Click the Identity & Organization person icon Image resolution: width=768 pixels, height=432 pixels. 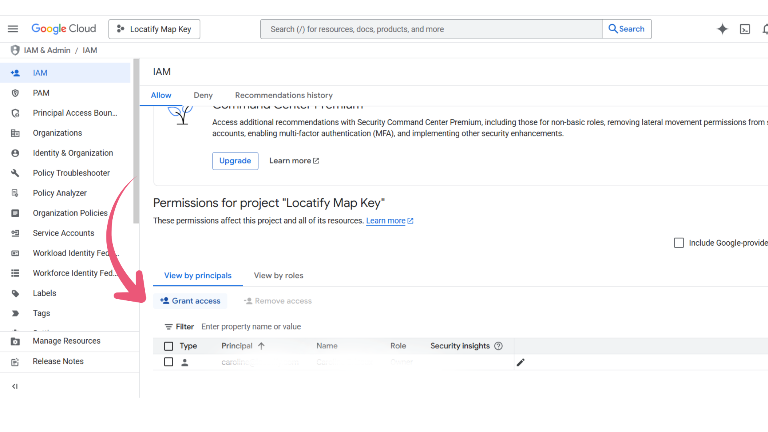click(x=15, y=153)
